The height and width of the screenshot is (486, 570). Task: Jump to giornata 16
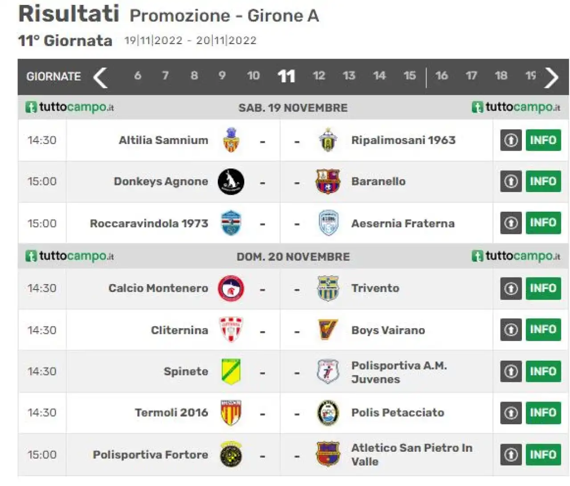click(441, 76)
